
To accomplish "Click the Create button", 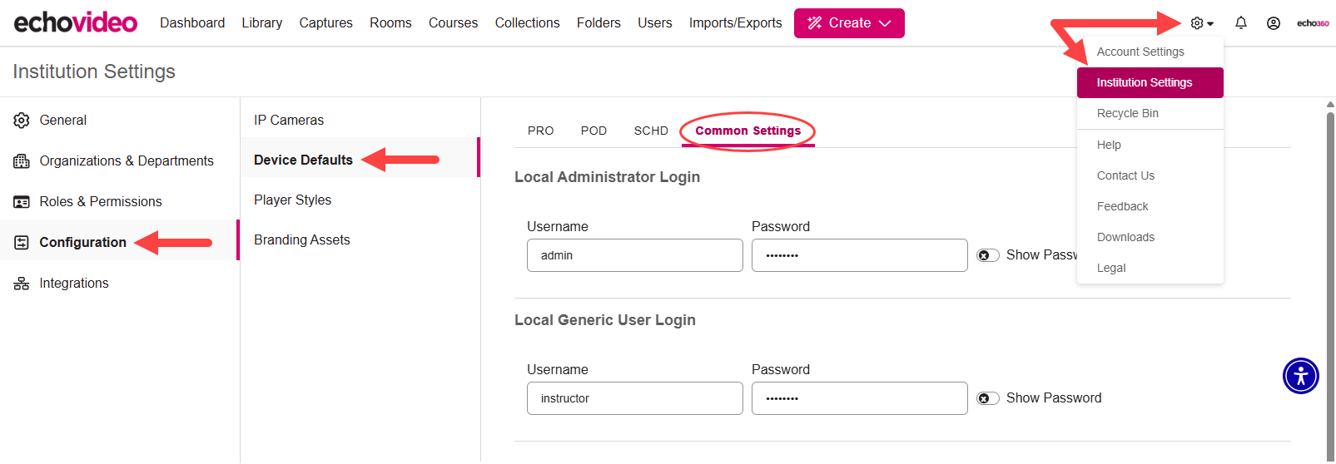I will click(849, 23).
